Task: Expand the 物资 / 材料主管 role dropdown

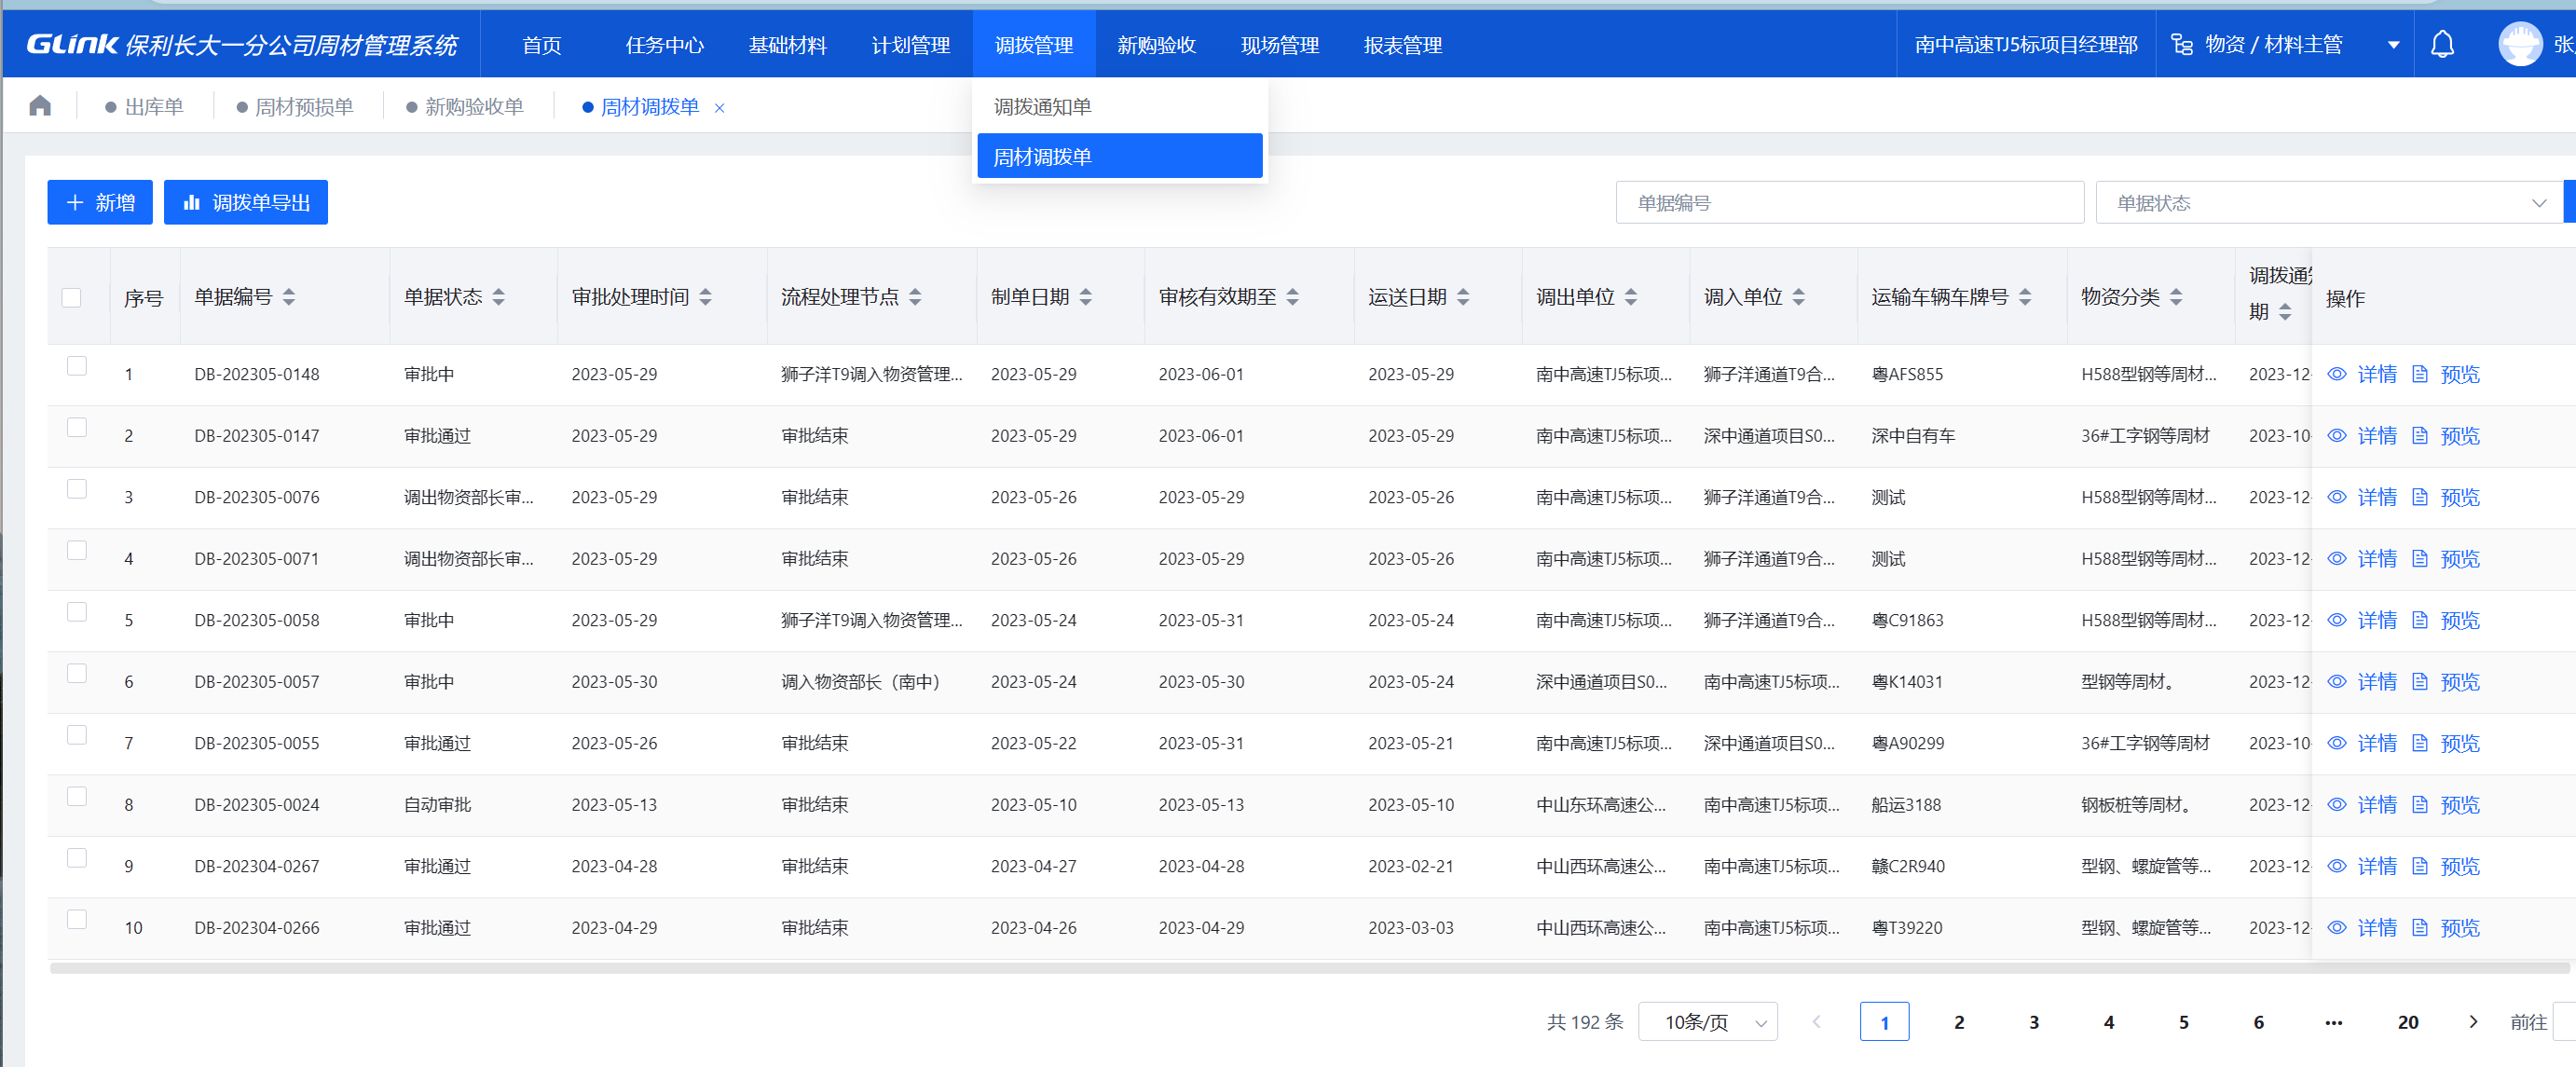Action: click(2393, 45)
